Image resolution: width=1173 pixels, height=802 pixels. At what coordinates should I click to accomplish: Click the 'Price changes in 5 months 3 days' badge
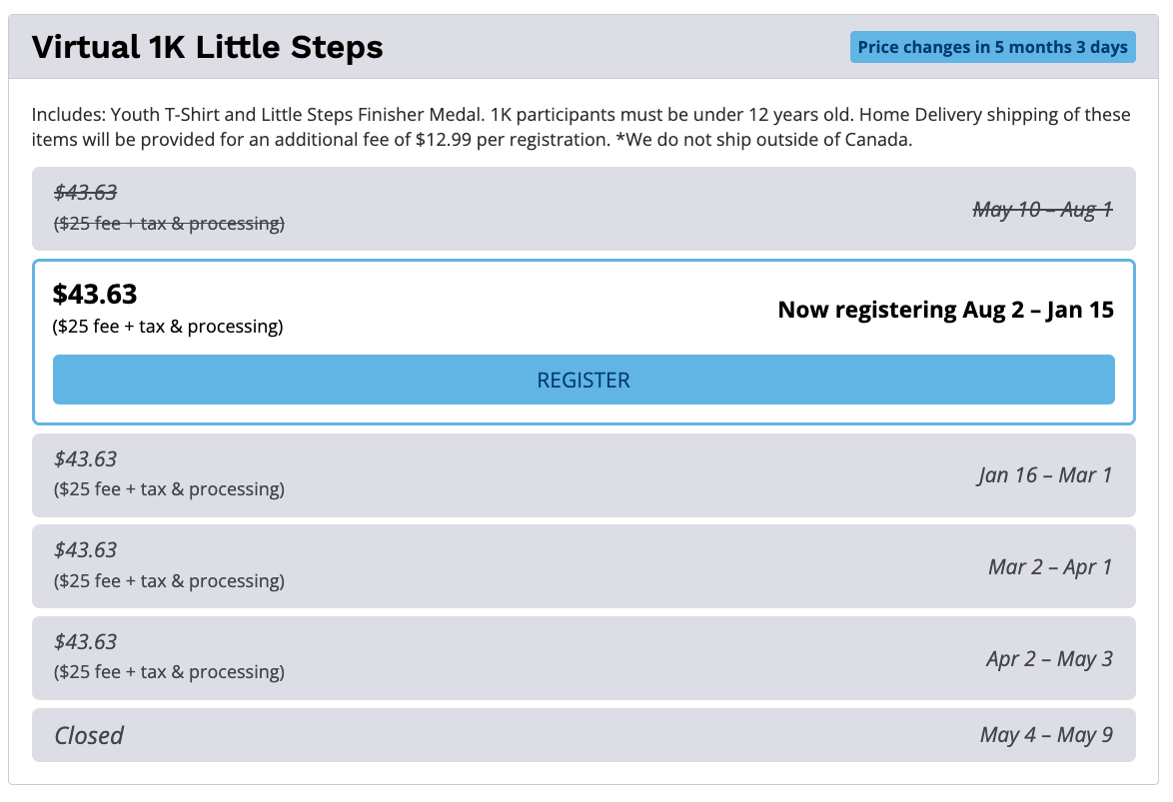pos(992,47)
